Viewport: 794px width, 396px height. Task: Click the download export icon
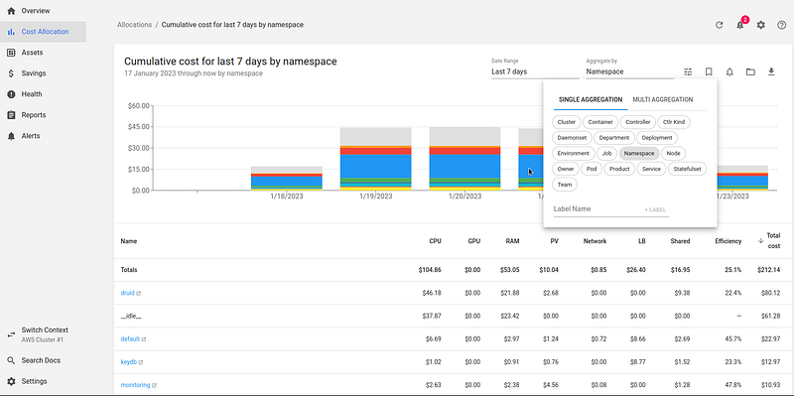(x=771, y=71)
